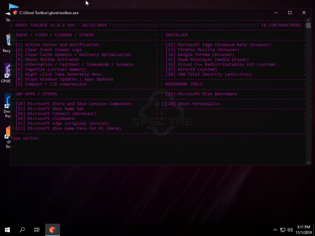Select '[1] Action Center and Notification' line
Image resolution: width=315 pixels, height=236 pixels.
point(57,45)
